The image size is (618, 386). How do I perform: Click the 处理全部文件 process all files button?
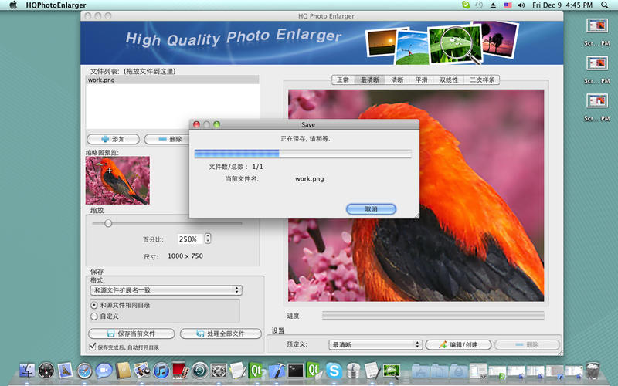coord(220,334)
